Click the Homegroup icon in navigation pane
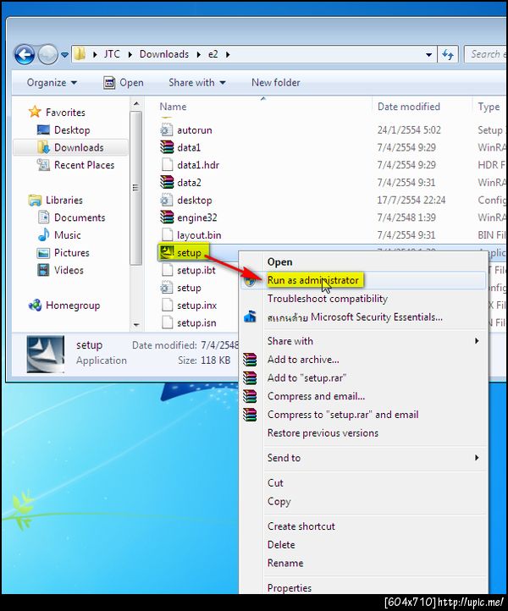The width and height of the screenshot is (508, 611). click(35, 305)
